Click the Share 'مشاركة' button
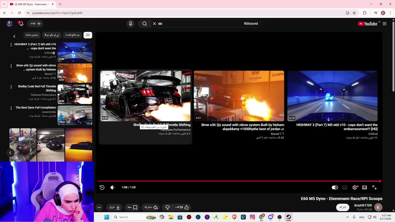 point(151,208)
